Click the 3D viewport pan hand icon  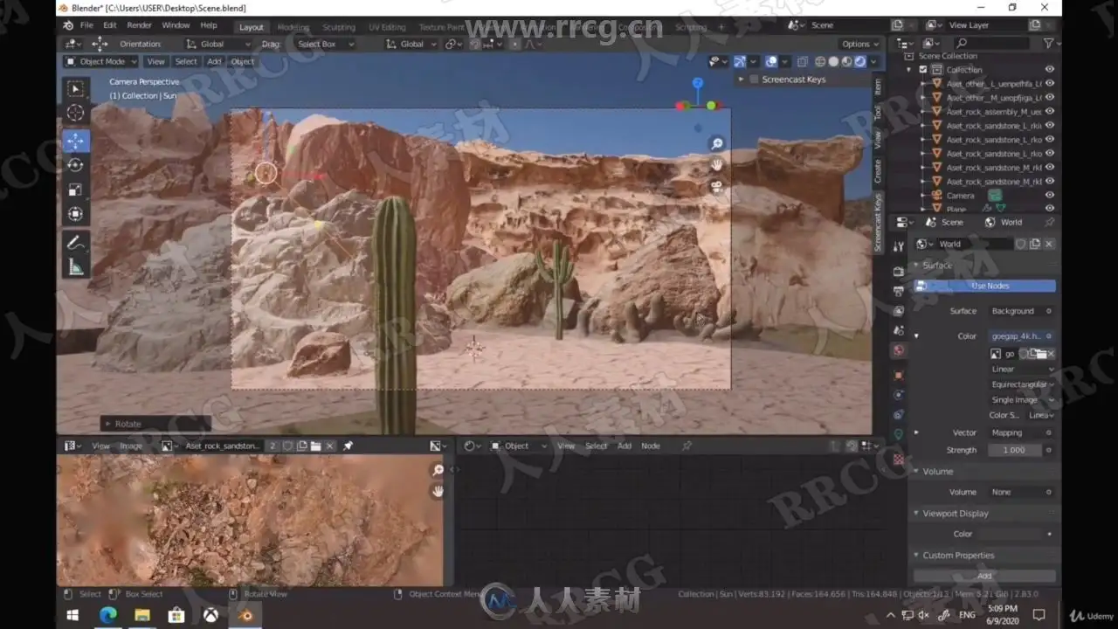coord(717,165)
